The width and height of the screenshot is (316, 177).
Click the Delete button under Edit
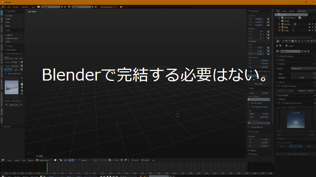(14, 41)
